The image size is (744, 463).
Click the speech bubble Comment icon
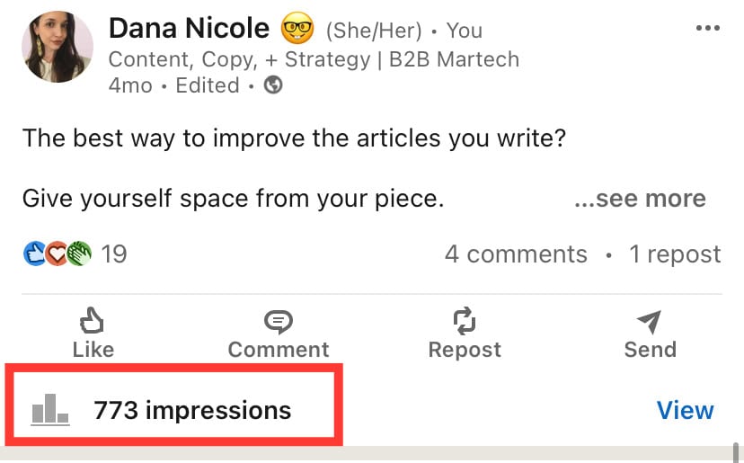tap(279, 322)
